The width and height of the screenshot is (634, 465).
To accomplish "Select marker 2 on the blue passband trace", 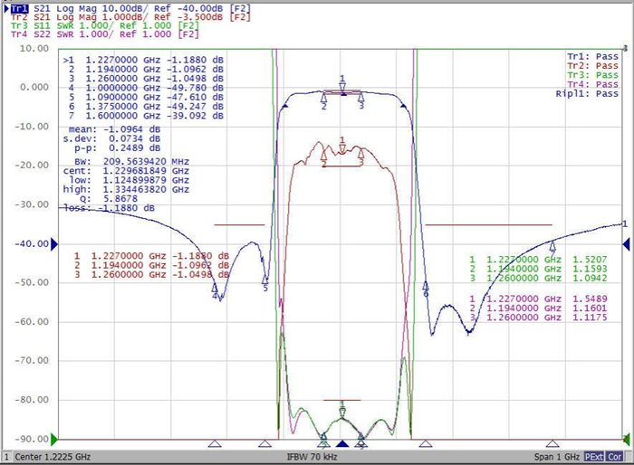I will (x=323, y=98).
